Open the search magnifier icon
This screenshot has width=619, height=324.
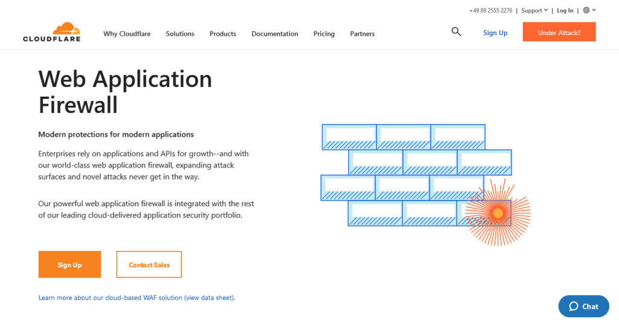[x=456, y=31]
